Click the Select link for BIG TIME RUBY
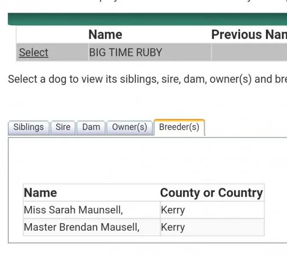 click(x=33, y=53)
